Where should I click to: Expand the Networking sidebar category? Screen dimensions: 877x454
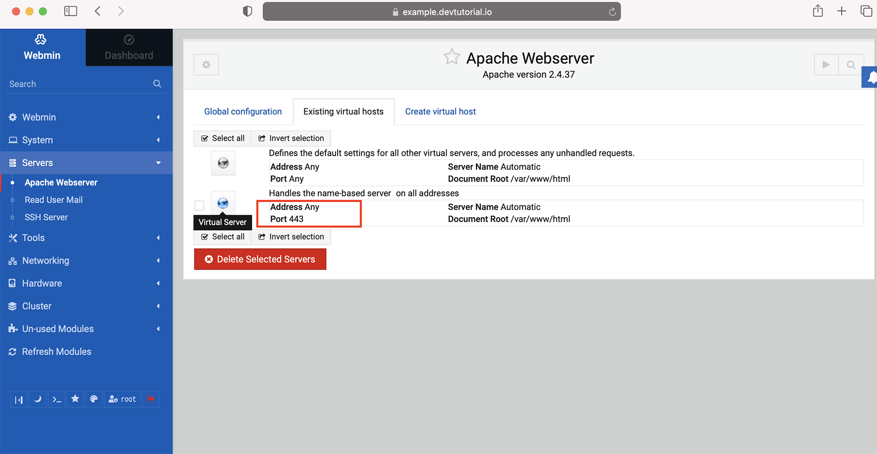point(86,261)
